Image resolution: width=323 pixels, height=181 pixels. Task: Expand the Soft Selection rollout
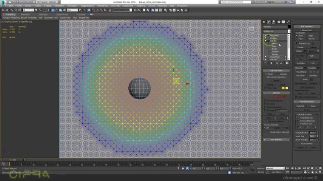click(x=277, y=140)
